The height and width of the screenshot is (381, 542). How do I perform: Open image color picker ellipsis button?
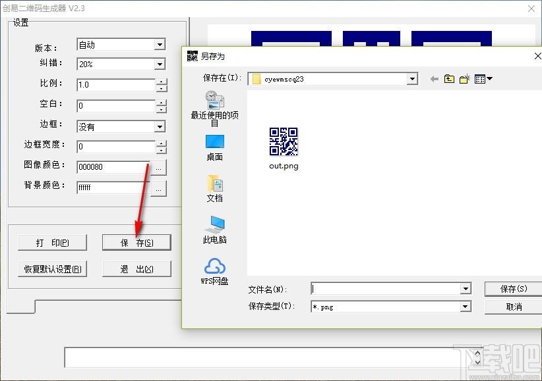pyautogui.click(x=158, y=168)
